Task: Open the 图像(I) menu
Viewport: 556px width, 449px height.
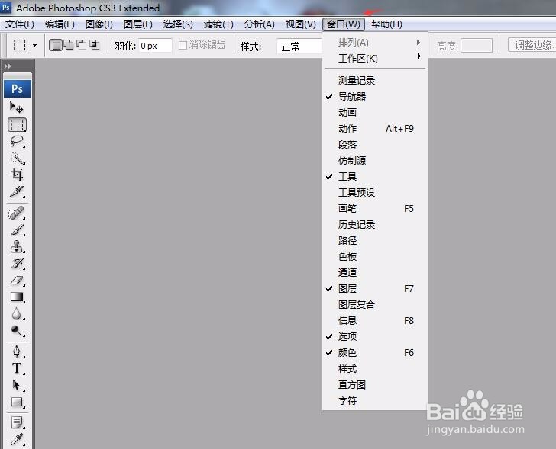Action: pyautogui.click(x=99, y=24)
